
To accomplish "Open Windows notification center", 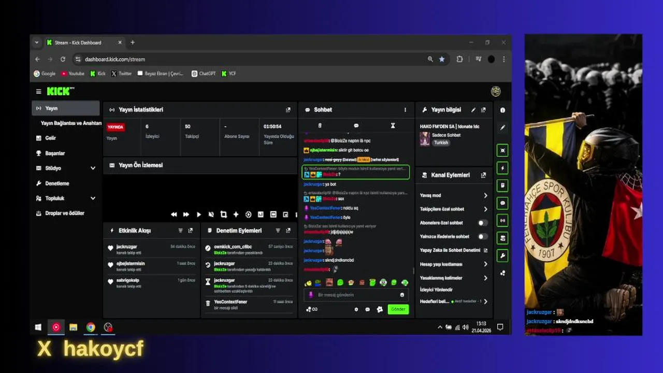I will coord(500,327).
